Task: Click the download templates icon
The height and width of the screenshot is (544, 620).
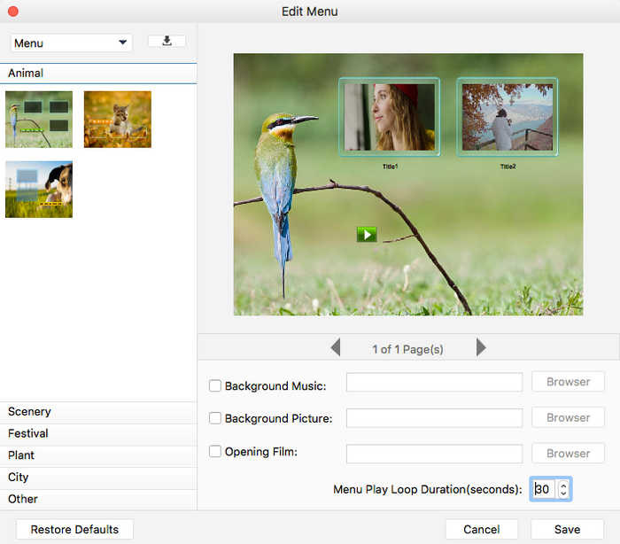Action: point(167,41)
